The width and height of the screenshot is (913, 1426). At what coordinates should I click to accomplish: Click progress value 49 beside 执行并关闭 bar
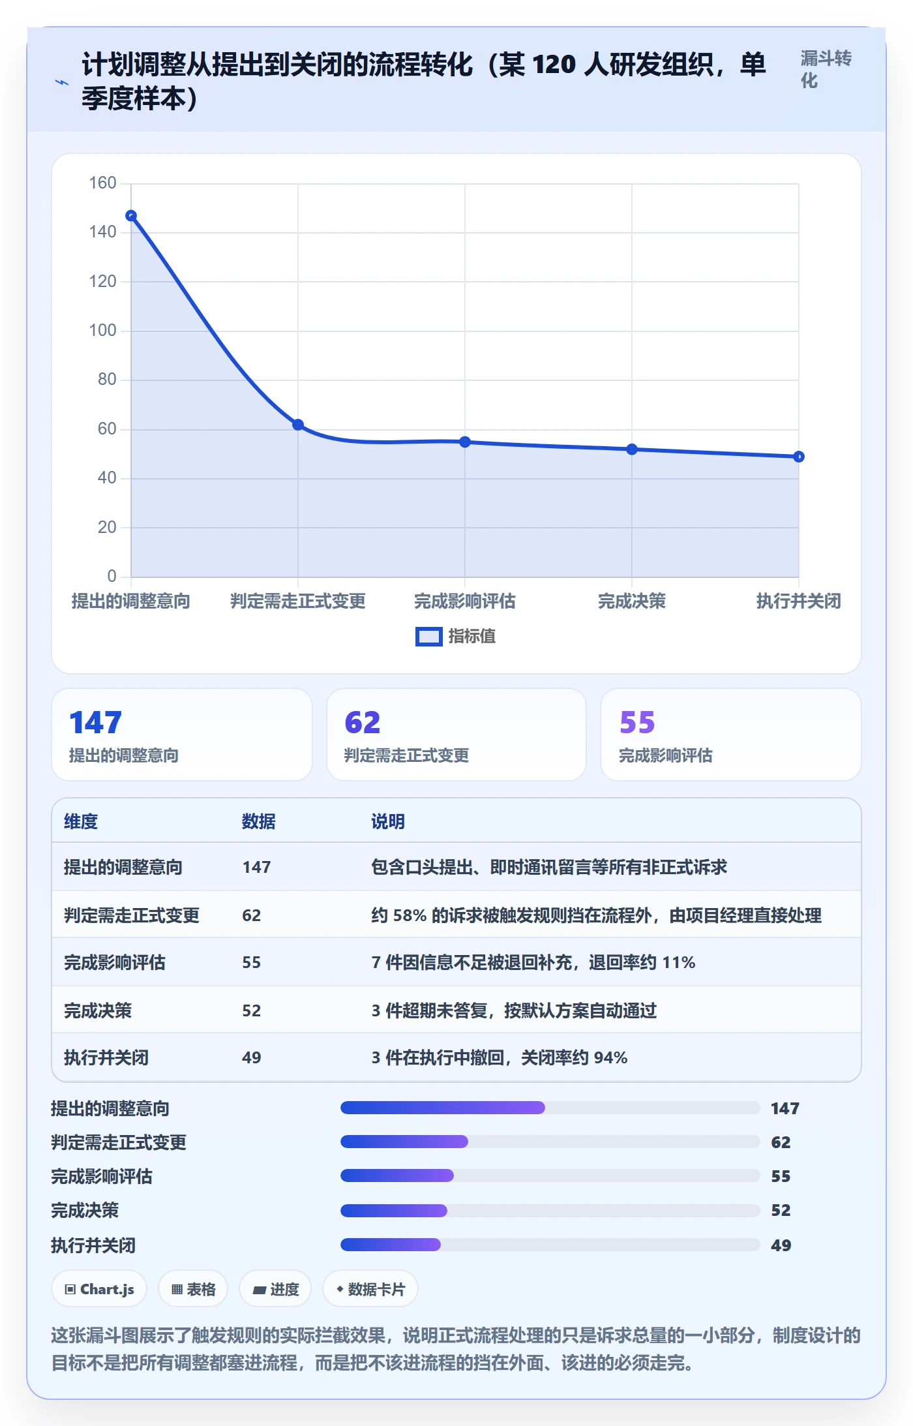(x=781, y=1245)
